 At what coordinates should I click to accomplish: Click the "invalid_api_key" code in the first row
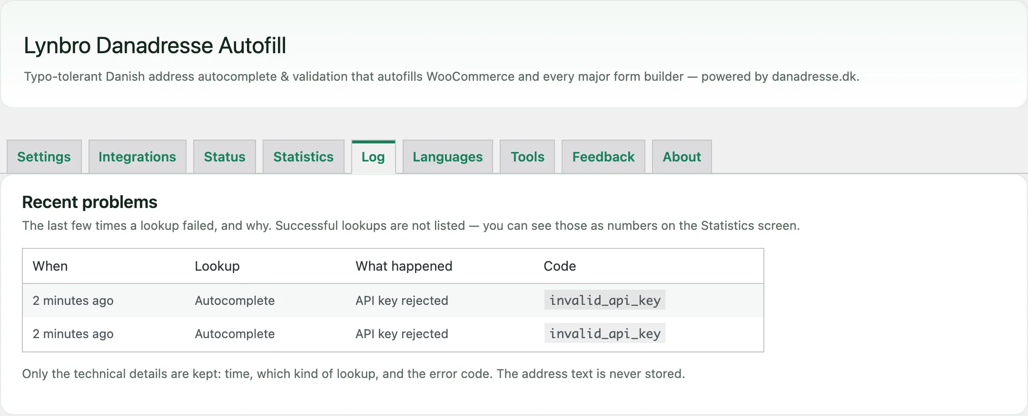(605, 300)
